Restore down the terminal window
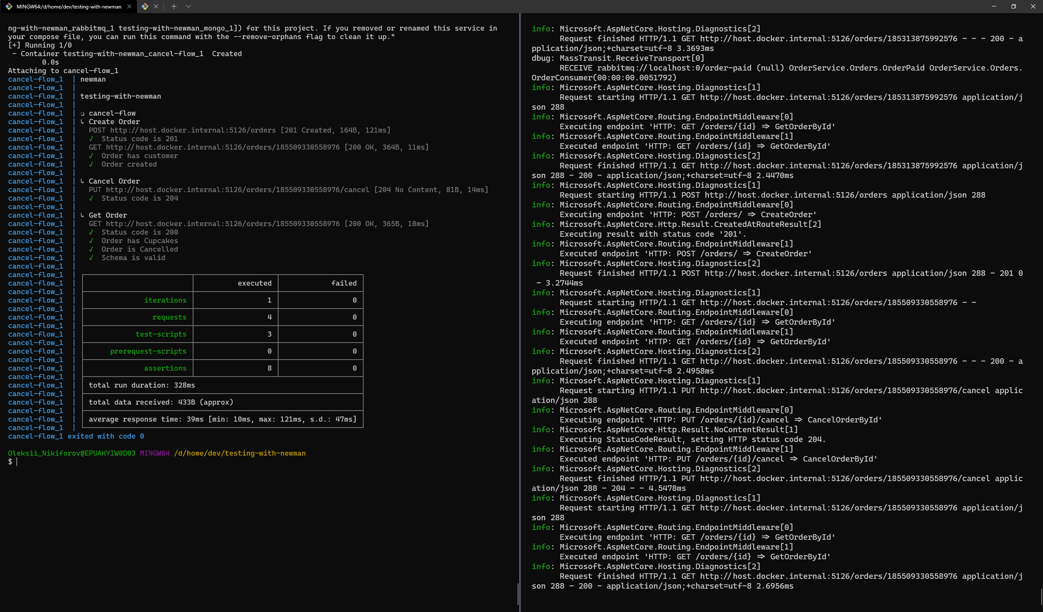 1014,6
